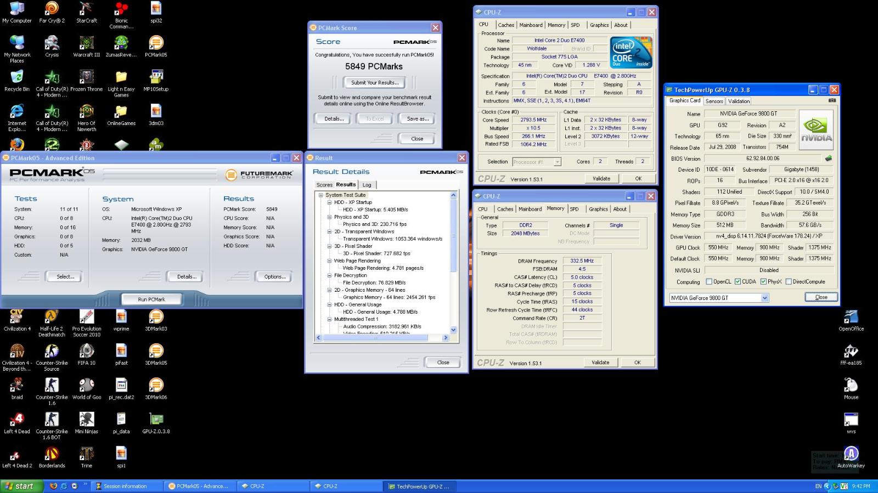Toggle the CUDA checkbox in GPU-Z
This screenshot has width=878, height=493.
click(738, 281)
